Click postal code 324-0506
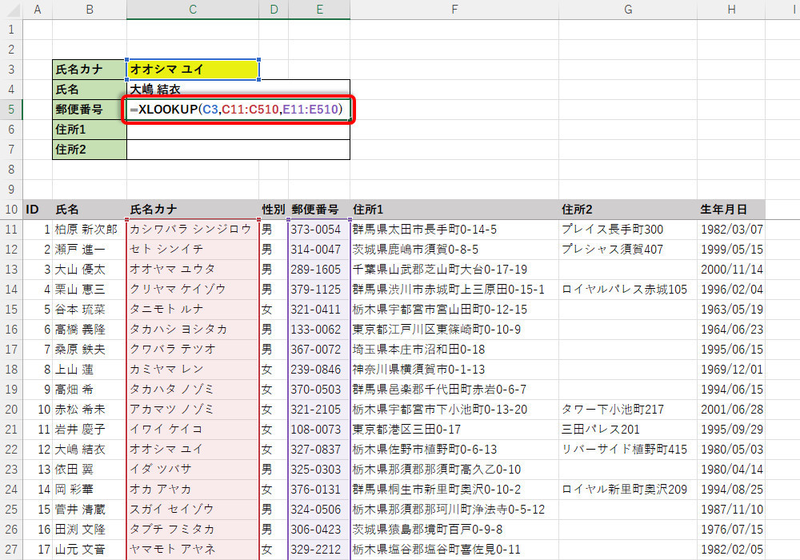 coord(319,510)
